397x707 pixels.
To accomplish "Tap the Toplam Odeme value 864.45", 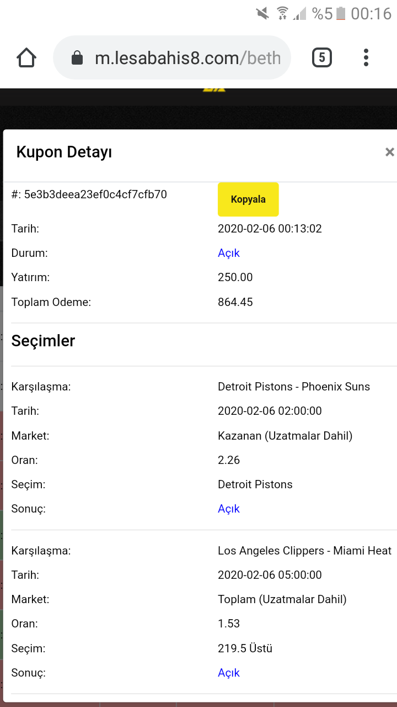I will 235,302.
